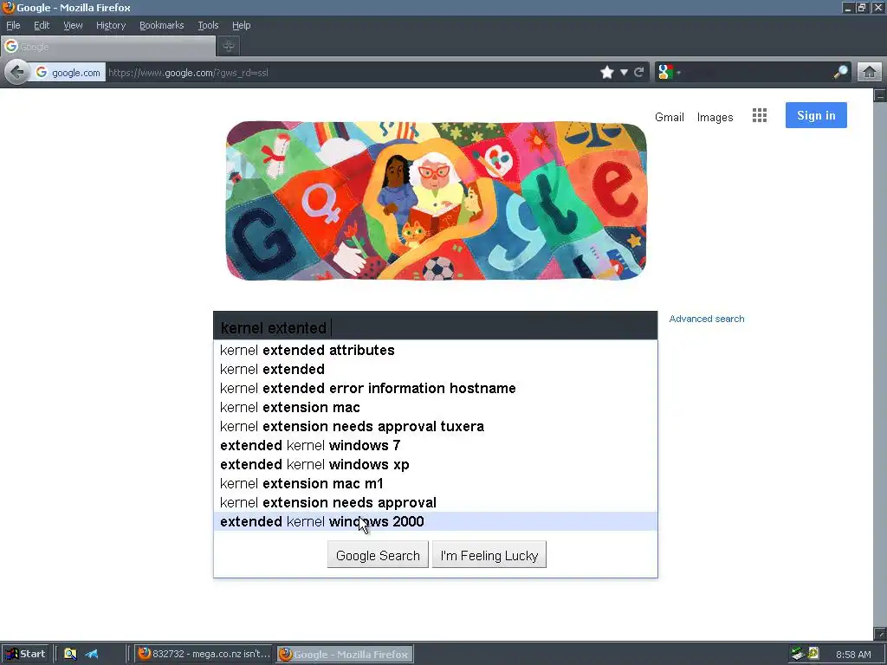887x665 pixels.
Task: Click the page scrollbar up arrow
Action: [x=880, y=95]
